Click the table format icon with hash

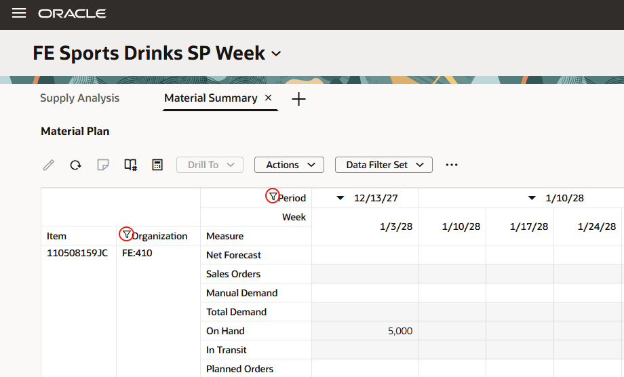[130, 165]
